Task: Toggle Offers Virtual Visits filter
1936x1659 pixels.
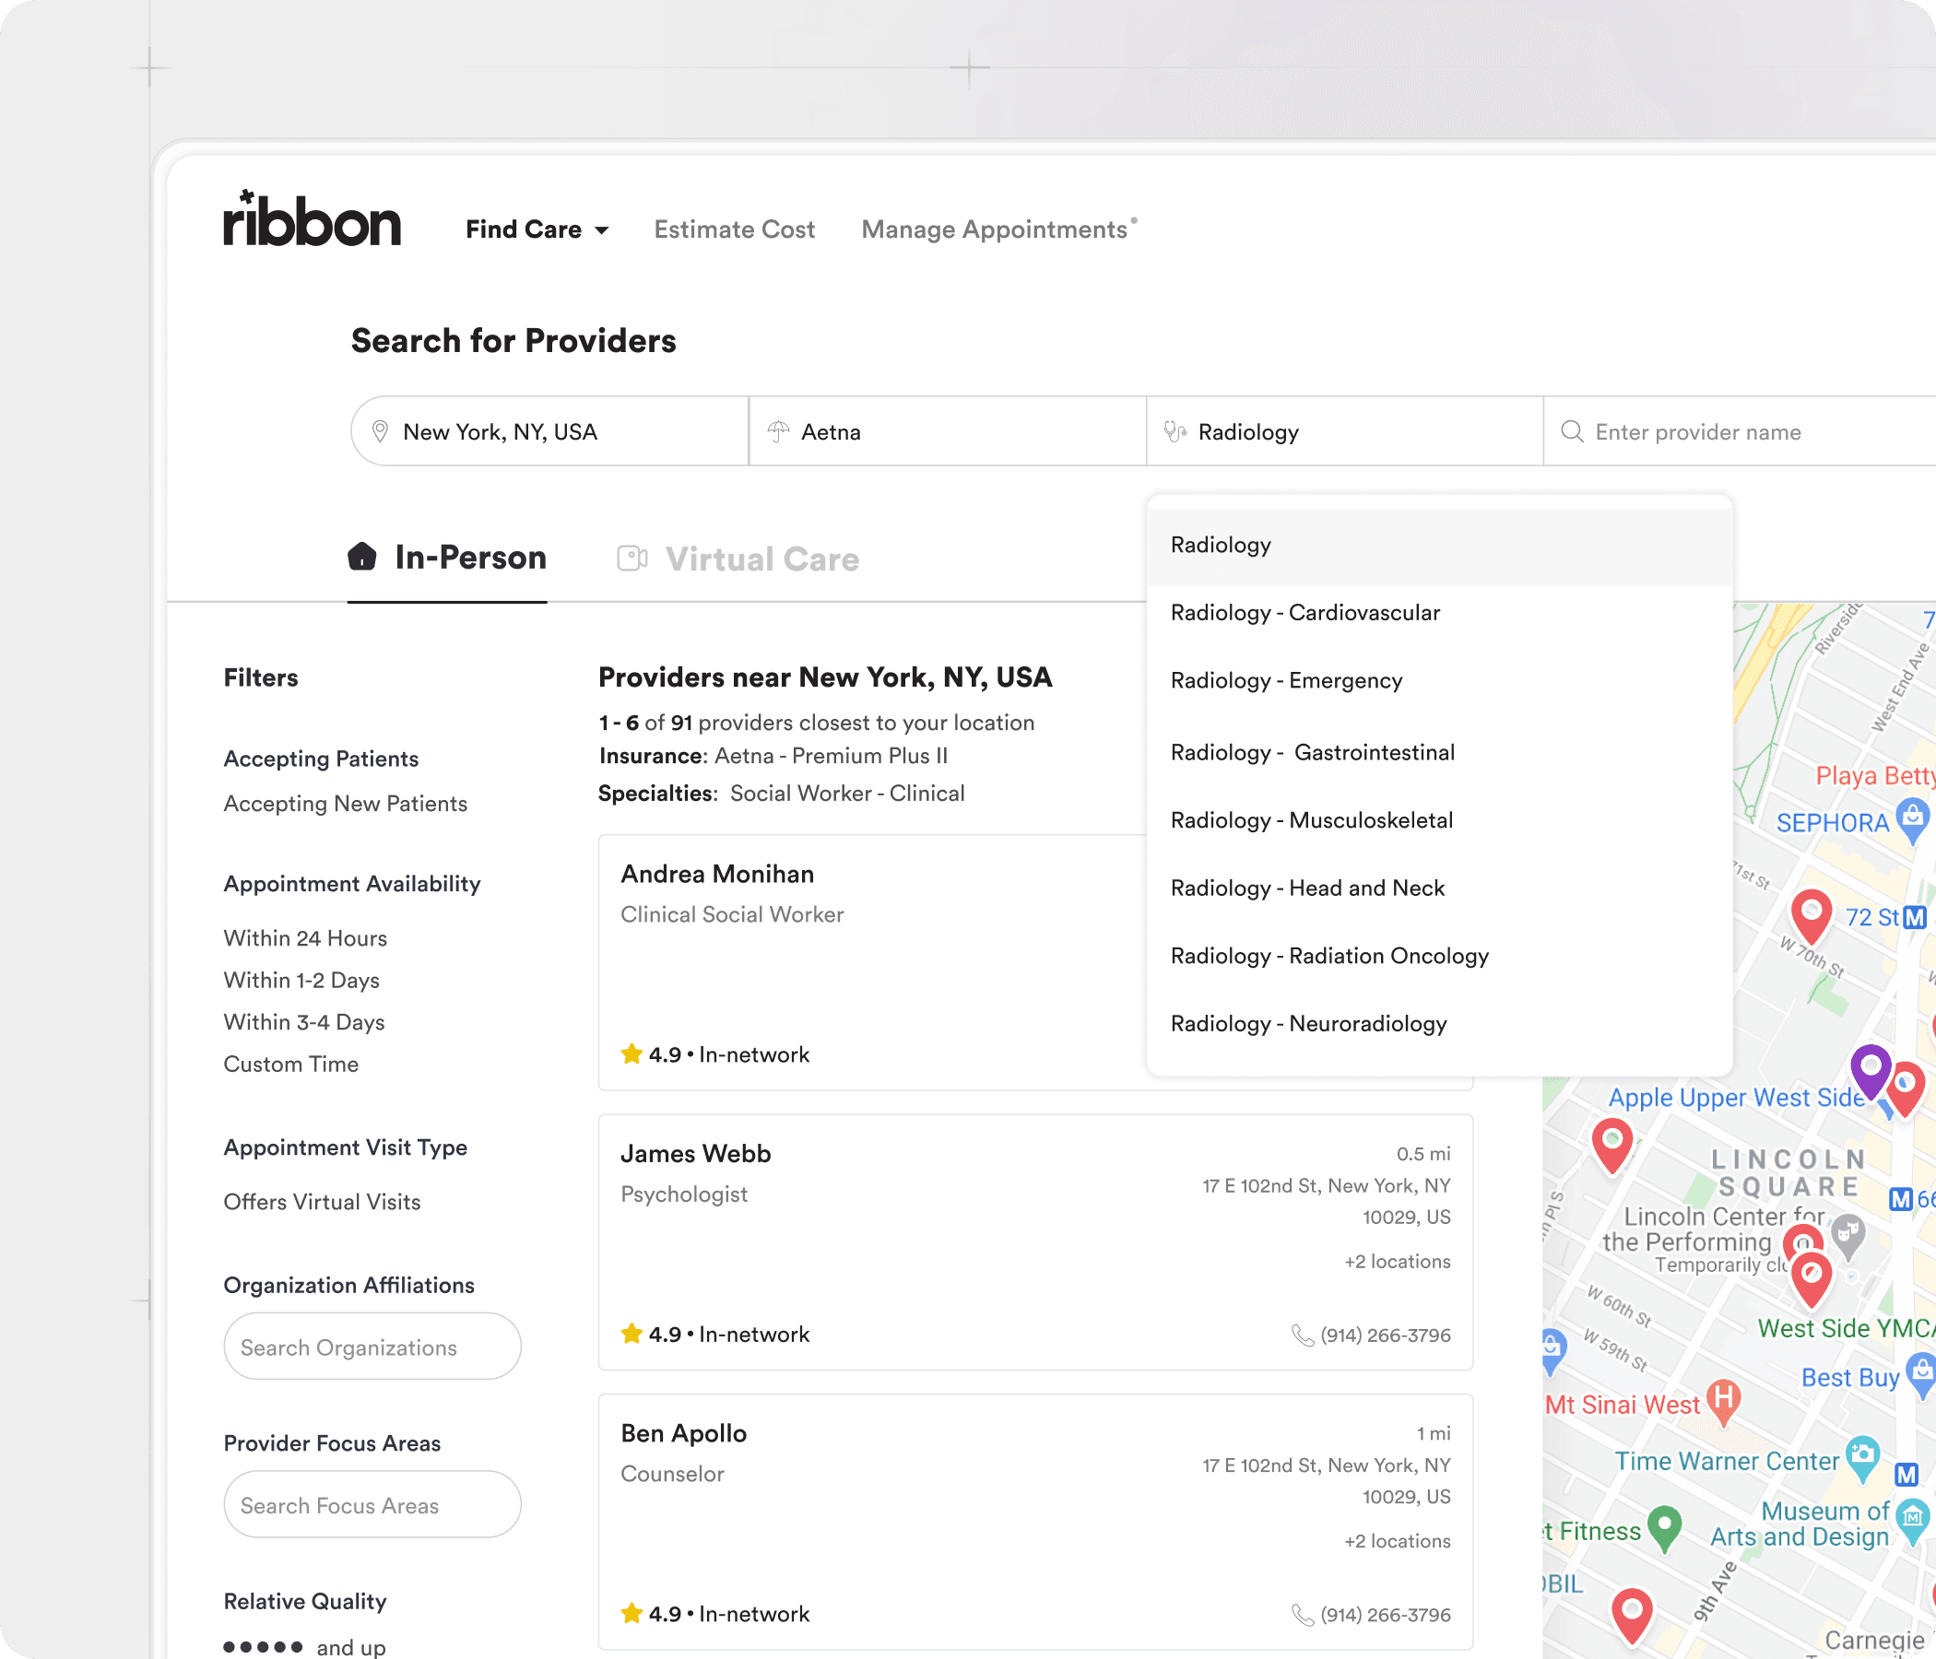Action: point(323,1201)
